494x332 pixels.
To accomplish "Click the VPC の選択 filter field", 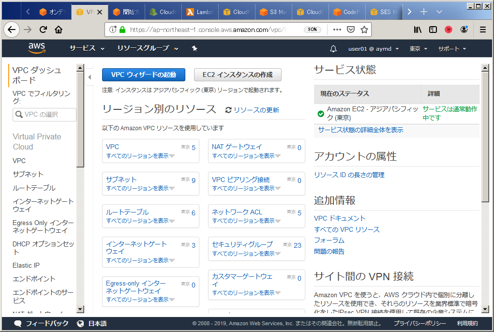I will click(45, 114).
